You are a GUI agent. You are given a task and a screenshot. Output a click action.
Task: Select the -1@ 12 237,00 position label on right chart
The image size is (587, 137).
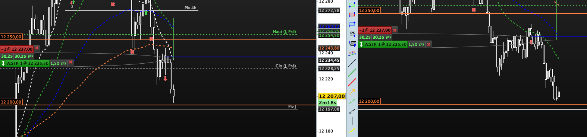[375, 30]
